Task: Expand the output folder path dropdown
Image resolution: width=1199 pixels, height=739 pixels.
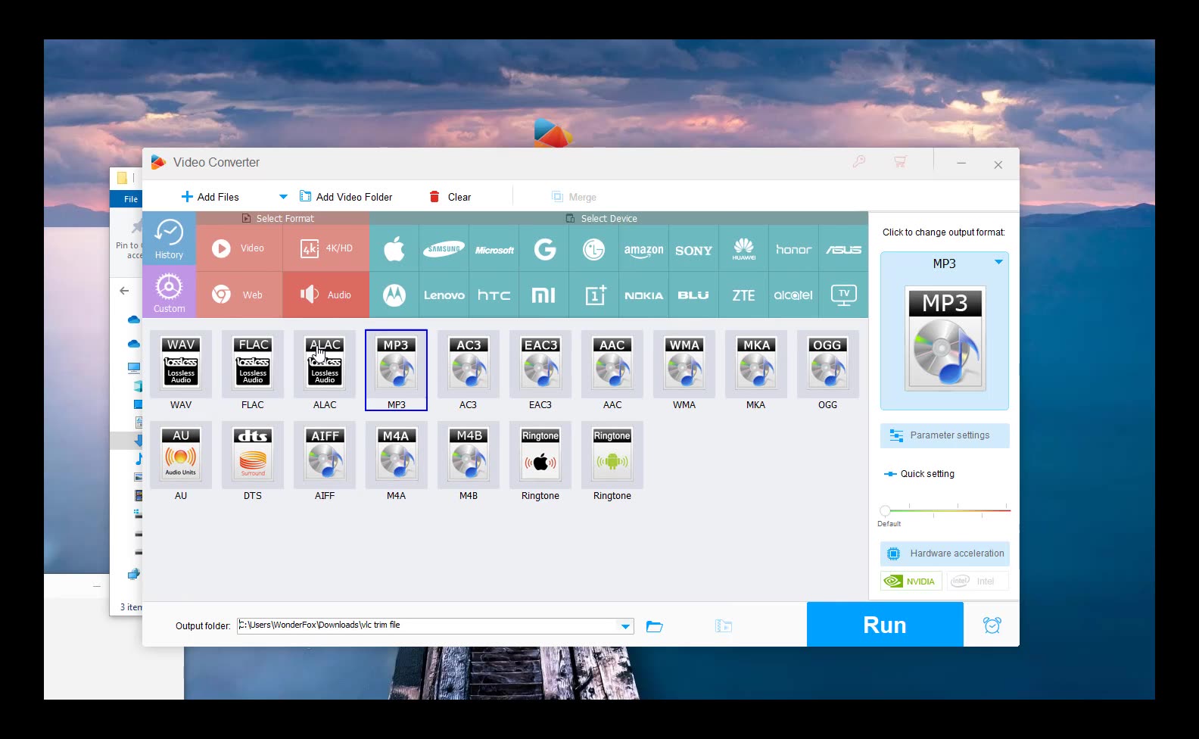Action: pos(625,626)
